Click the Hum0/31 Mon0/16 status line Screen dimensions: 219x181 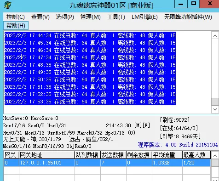pos(69,133)
